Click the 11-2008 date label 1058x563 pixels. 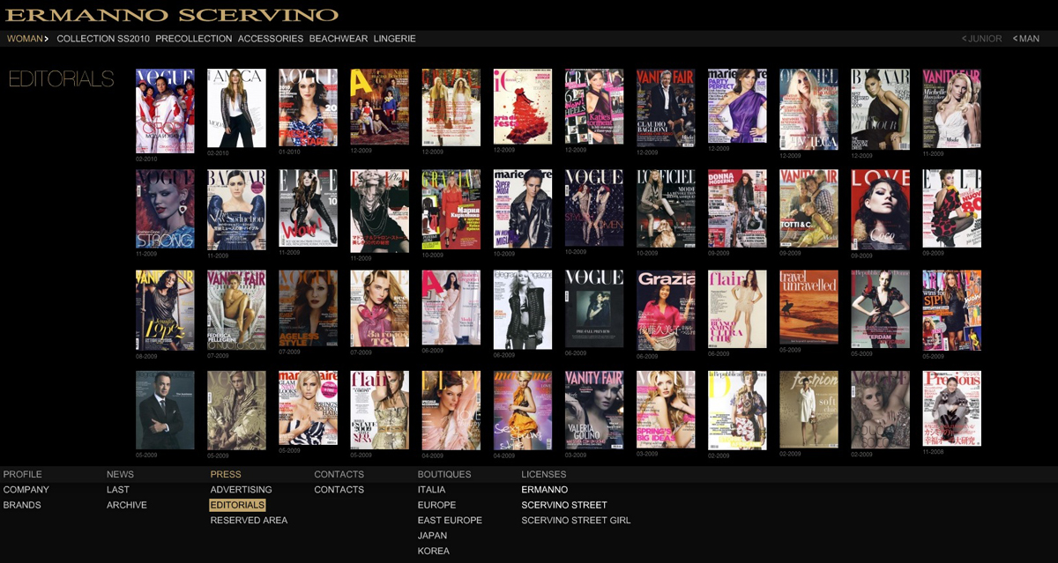pos(934,453)
